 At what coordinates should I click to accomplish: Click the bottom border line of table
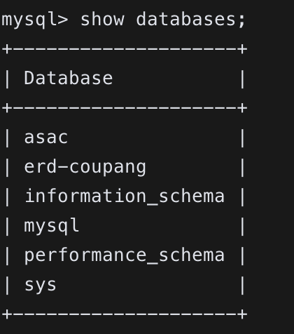pyautogui.click(x=125, y=314)
